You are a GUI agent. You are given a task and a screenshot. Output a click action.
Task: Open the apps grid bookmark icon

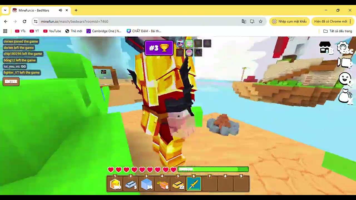(5, 31)
